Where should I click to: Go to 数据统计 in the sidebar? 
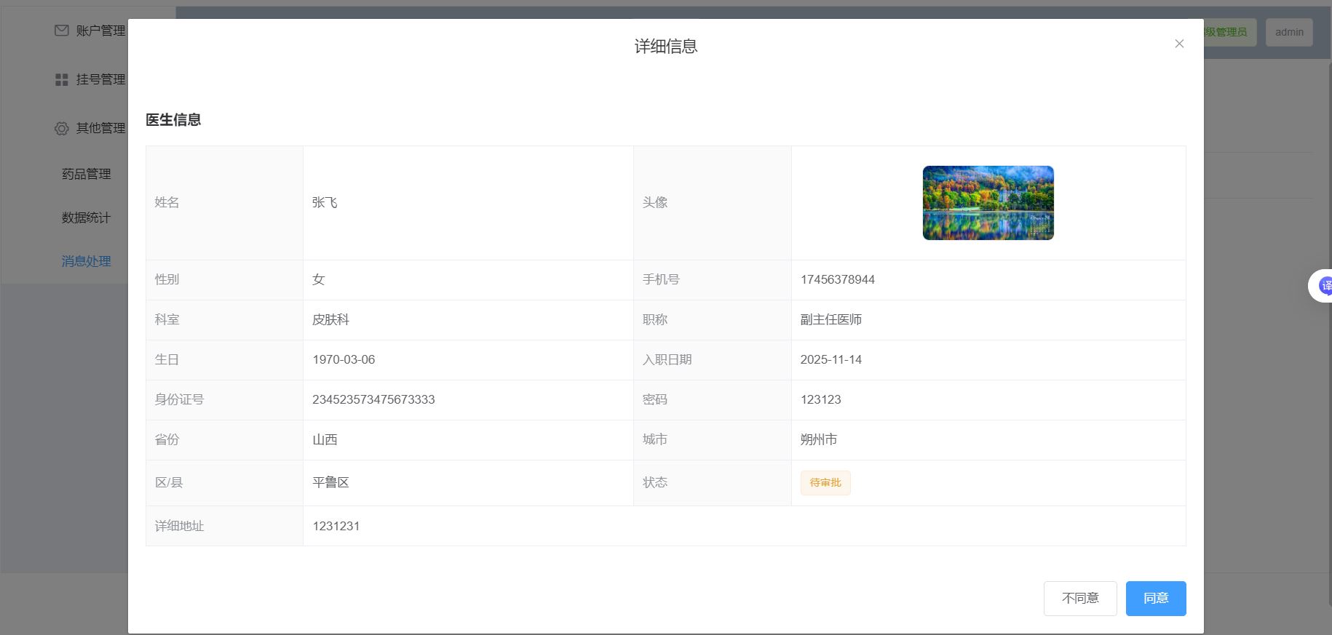pos(86,217)
